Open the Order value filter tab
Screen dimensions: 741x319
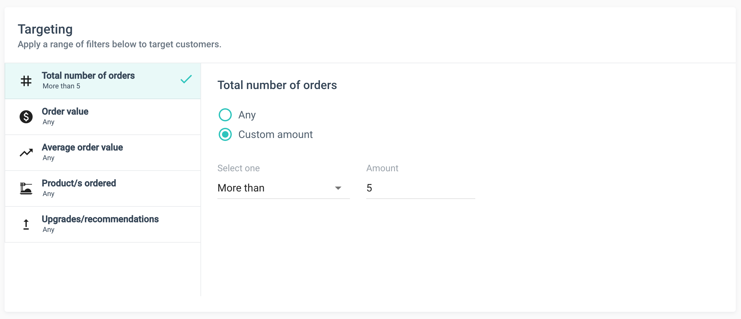(103, 117)
